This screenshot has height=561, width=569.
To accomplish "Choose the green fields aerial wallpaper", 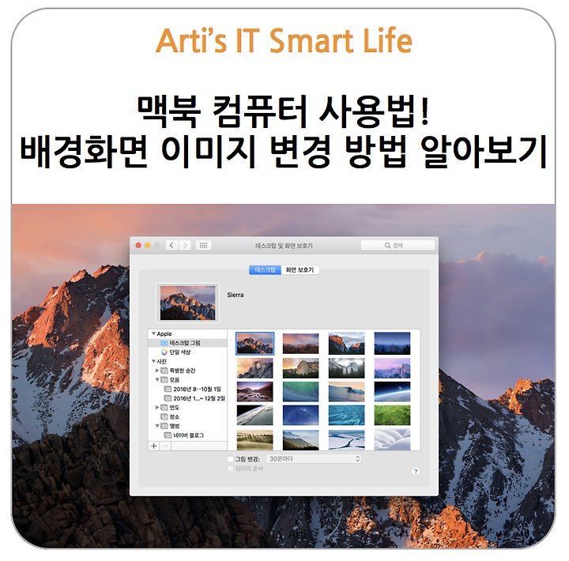I will [x=392, y=415].
